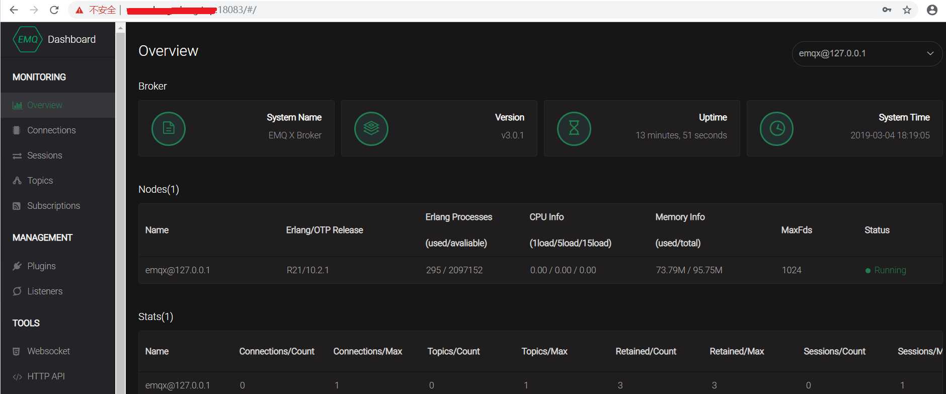
Task: Click the 13 minutes, 51 seconds uptime
Action: coord(681,135)
